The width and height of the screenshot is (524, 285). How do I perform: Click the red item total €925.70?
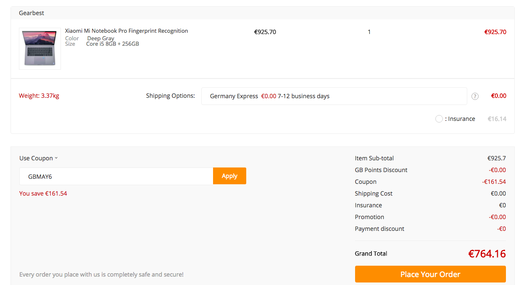pos(495,32)
